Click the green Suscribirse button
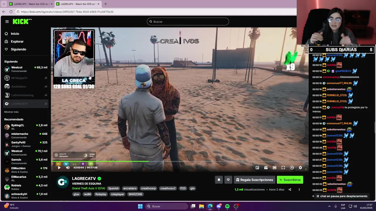The width and height of the screenshot is (376, 211). (290, 180)
